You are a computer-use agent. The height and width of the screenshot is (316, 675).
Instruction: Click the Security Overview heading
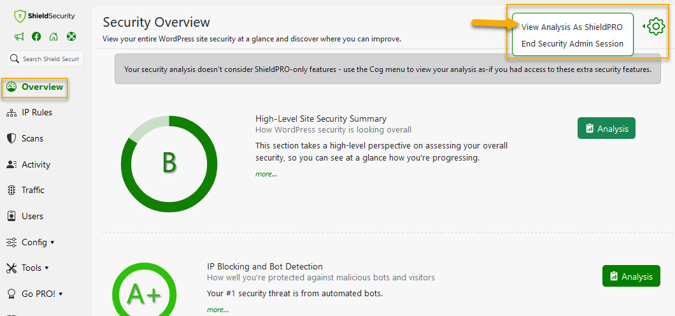[x=156, y=22]
